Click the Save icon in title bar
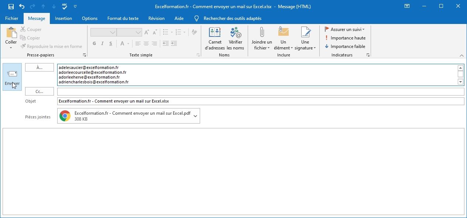The image size is (467, 218). click(11, 6)
